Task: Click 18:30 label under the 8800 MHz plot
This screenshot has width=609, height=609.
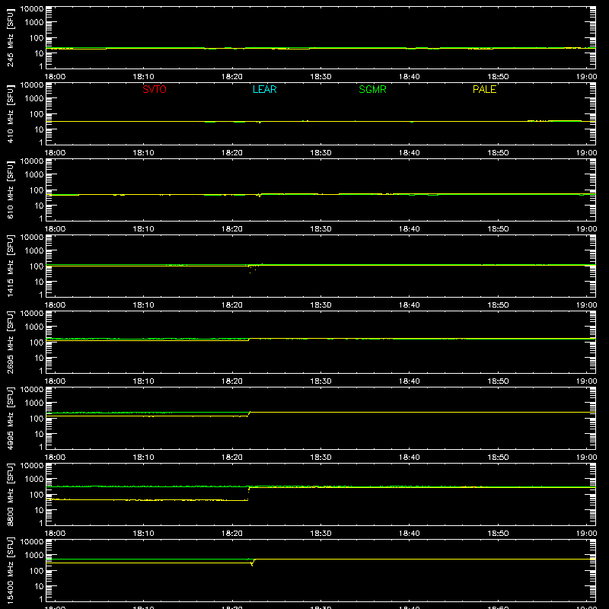Action: tap(320, 534)
